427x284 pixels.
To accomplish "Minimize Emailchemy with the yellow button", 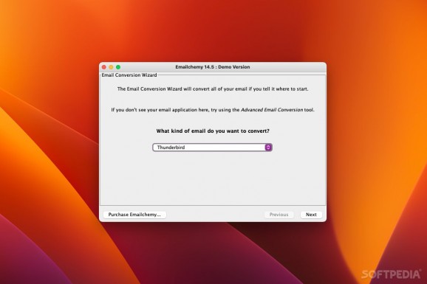I will [x=111, y=67].
